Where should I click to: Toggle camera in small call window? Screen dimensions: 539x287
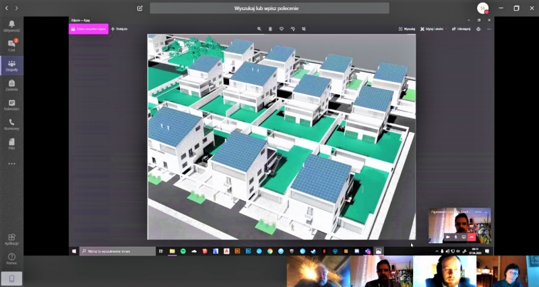(x=447, y=237)
